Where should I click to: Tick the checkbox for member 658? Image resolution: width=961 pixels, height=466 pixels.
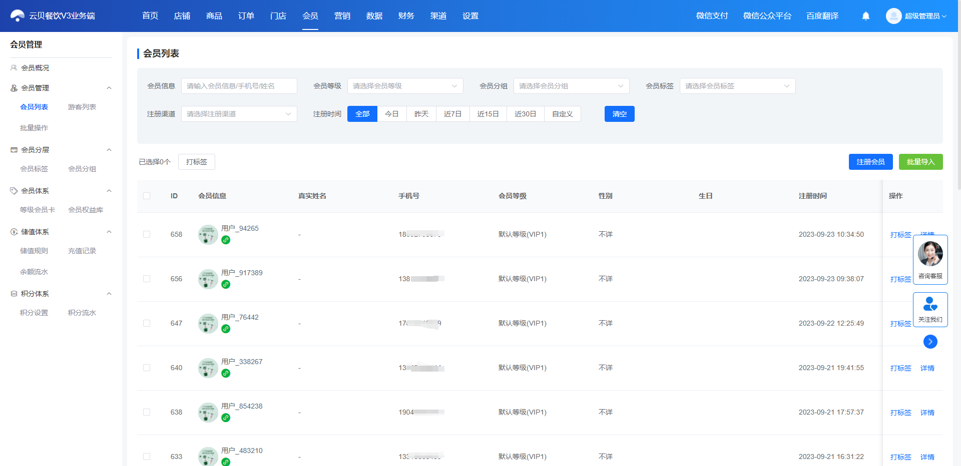(147, 234)
